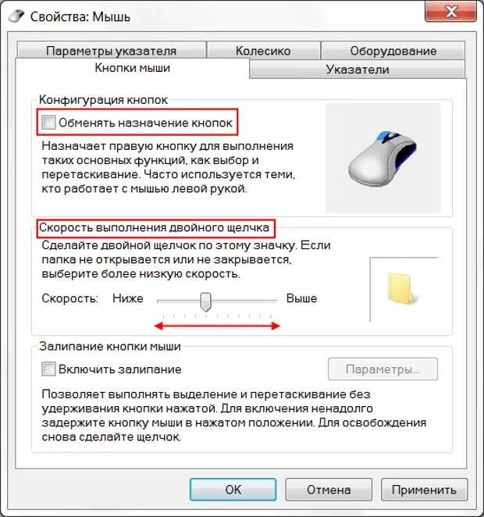Click the OK button

(233, 490)
